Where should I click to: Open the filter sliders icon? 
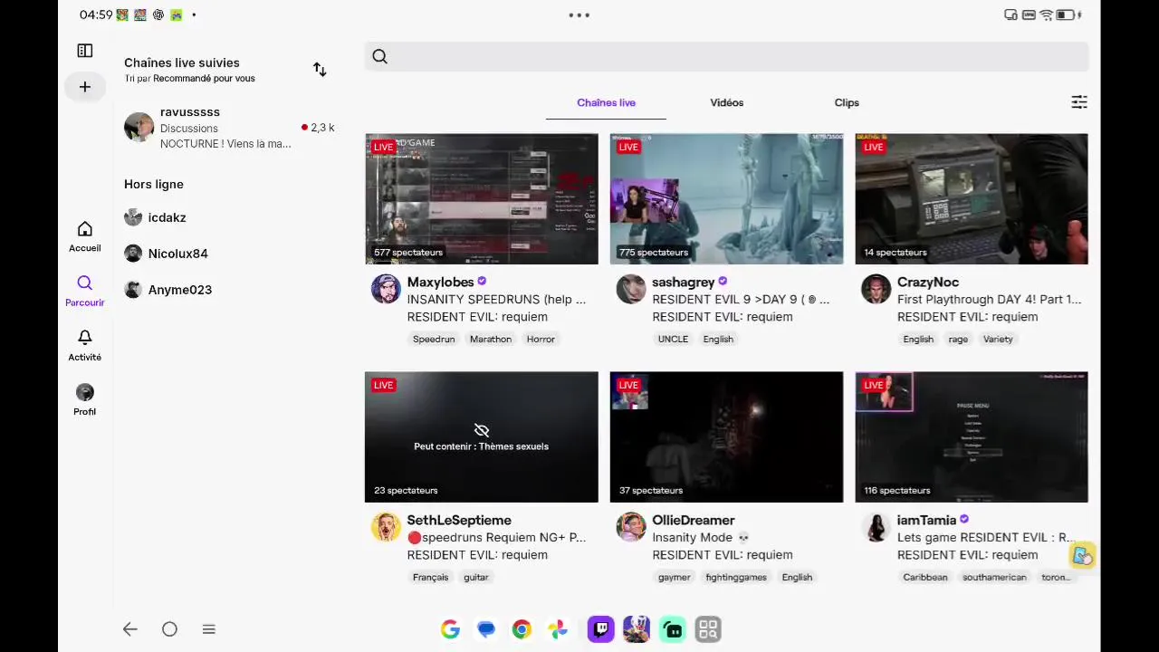point(1079,102)
